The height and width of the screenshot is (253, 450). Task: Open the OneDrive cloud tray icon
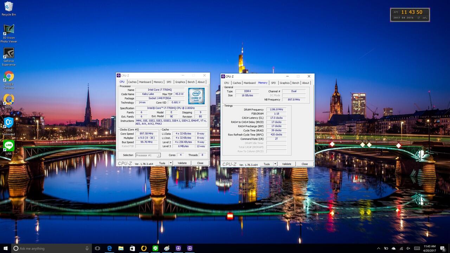394,248
